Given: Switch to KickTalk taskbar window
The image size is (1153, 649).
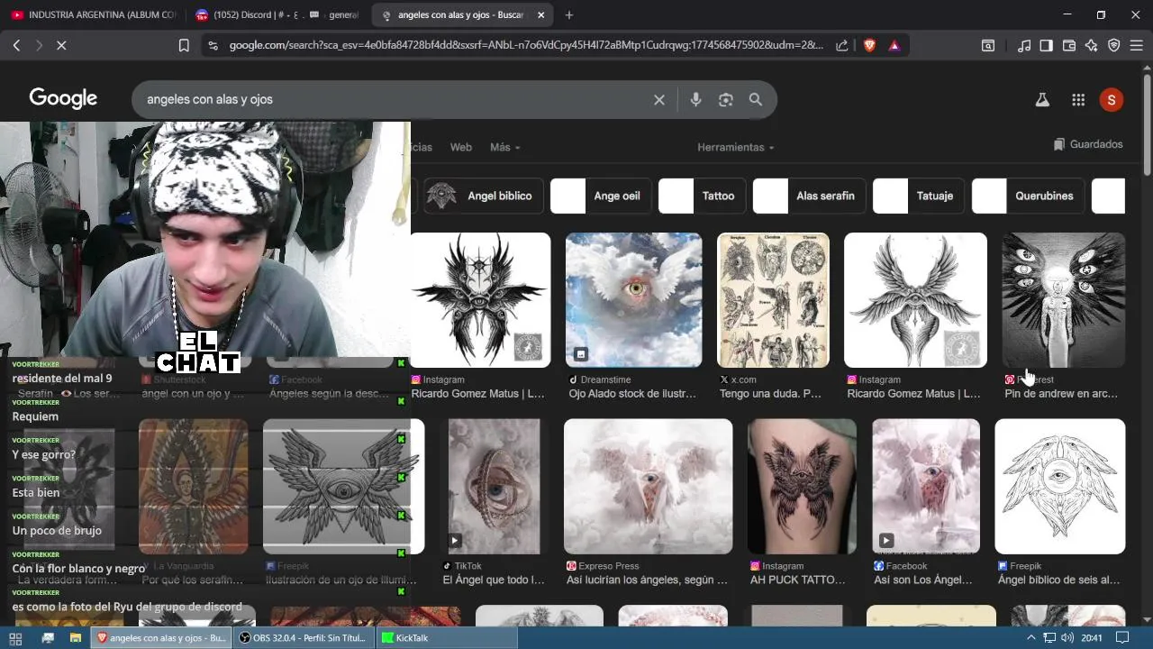Looking at the screenshot, I should [x=446, y=638].
